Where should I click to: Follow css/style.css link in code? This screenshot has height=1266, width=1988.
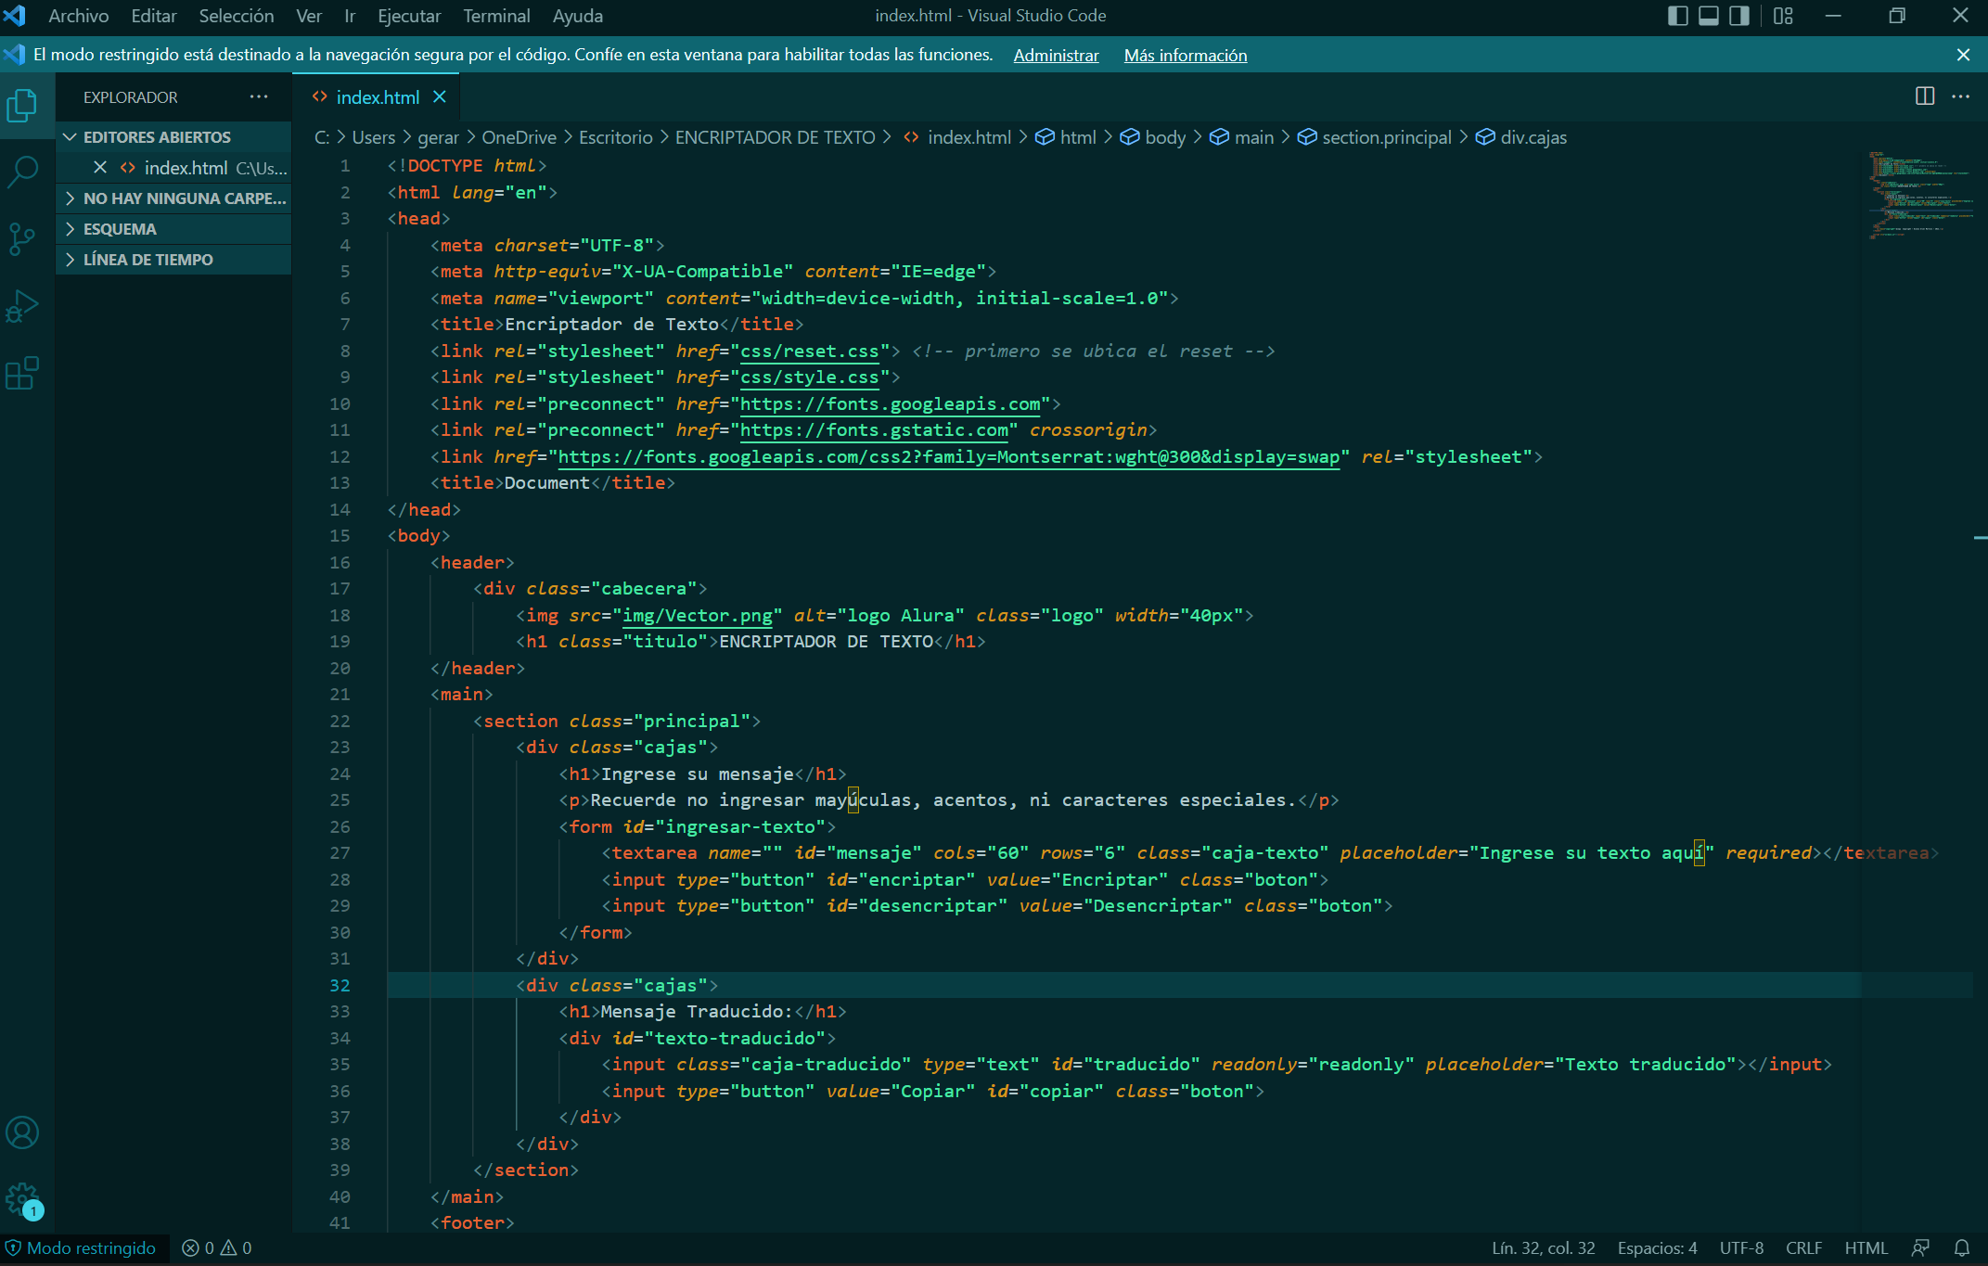[809, 377]
